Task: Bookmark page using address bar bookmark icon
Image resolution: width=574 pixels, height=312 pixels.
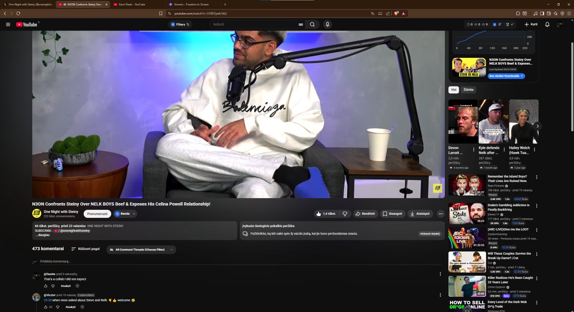Action: 161,13
